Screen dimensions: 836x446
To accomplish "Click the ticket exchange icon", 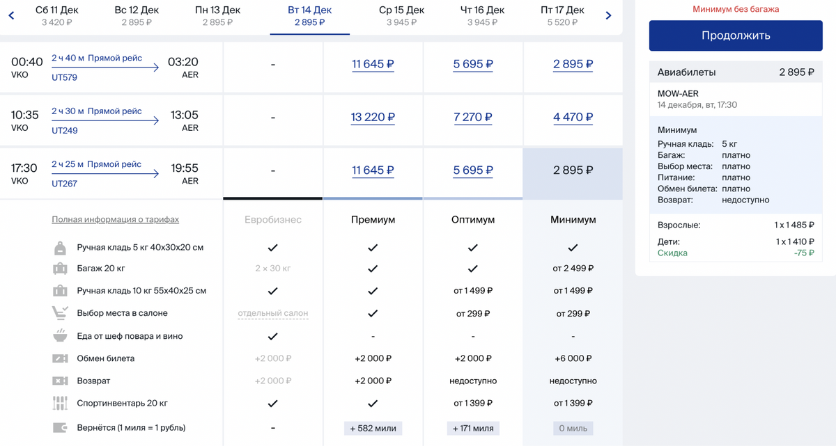I will [x=60, y=358].
